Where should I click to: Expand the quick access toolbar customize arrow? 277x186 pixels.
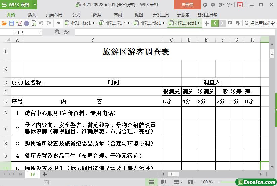click(x=58, y=23)
